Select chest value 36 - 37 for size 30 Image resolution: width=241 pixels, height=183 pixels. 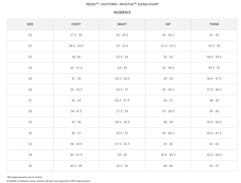(x=76, y=133)
